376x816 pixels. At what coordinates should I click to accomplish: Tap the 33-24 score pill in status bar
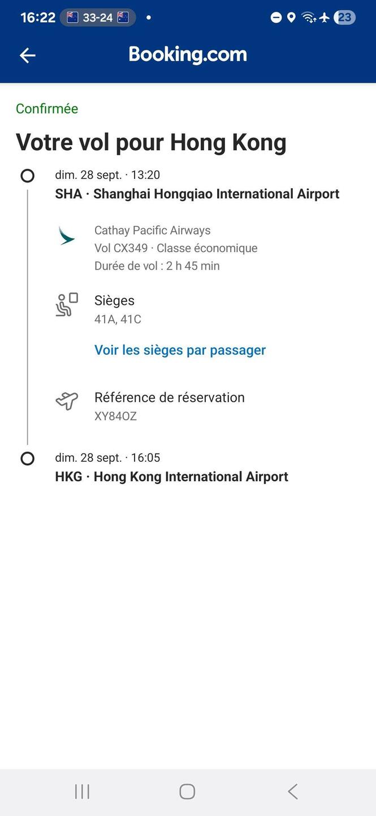click(98, 18)
